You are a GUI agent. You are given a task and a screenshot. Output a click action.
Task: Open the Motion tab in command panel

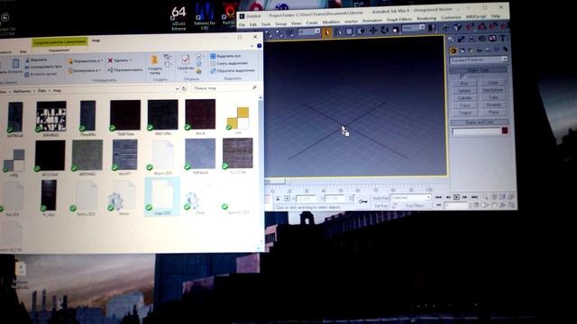(x=481, y=38)
